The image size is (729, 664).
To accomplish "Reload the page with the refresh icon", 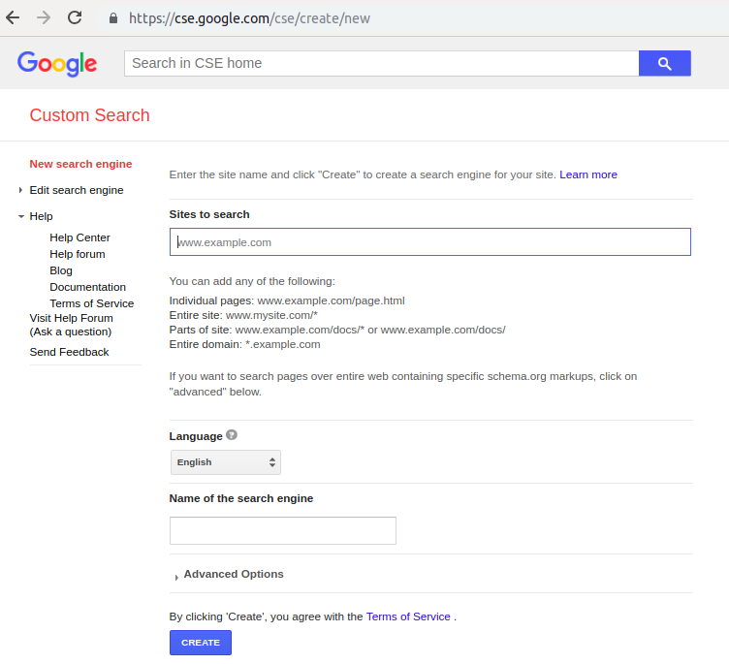I will (75, 18).
